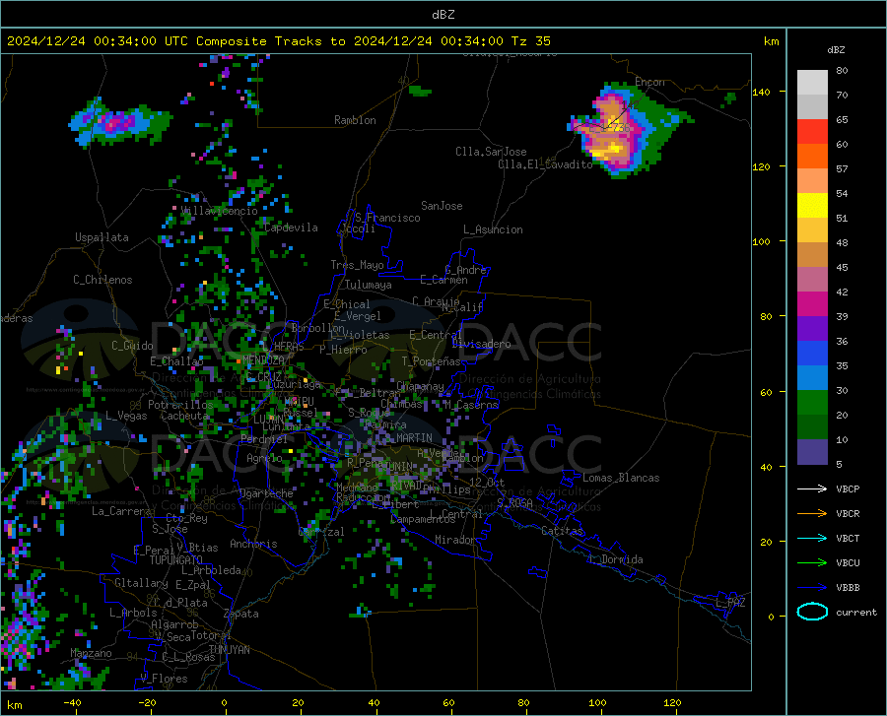The image size is (887, 716).
Task: Click the Catitas place label
Action: point(562,531)
